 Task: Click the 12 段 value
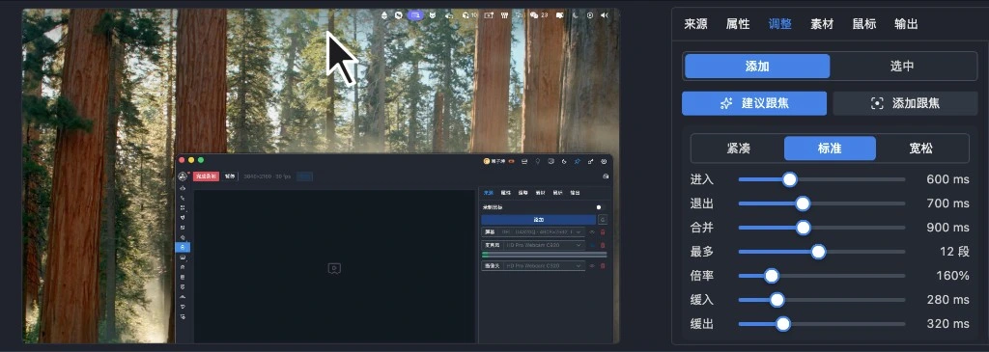954,252
